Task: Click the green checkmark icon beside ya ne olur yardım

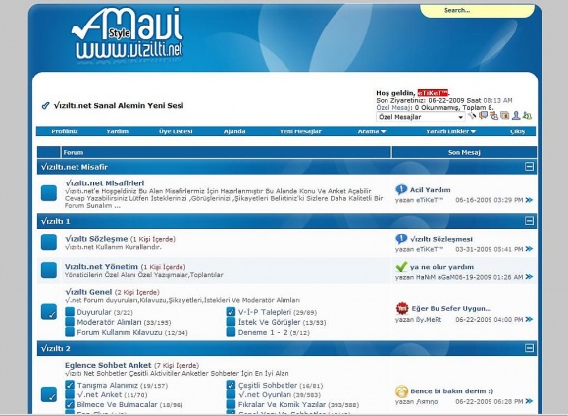Action: (x=401, y=267)
